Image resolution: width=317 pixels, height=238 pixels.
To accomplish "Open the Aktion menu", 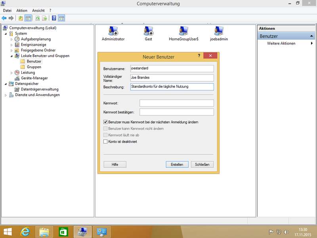I will coord(22,10).
